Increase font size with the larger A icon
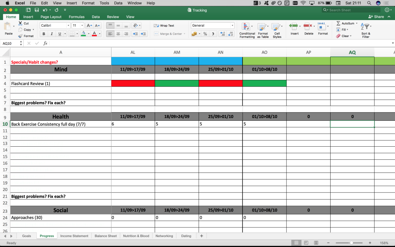The image size is (395, 247). (x=89, y=25)
